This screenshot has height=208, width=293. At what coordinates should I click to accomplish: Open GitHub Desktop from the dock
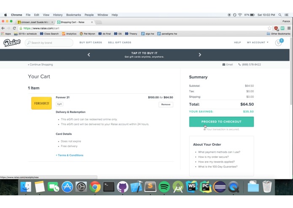123,187
